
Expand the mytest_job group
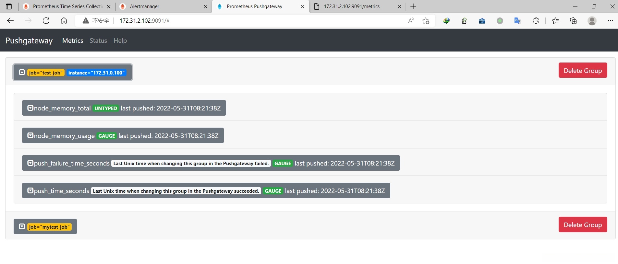click(45, 226)
